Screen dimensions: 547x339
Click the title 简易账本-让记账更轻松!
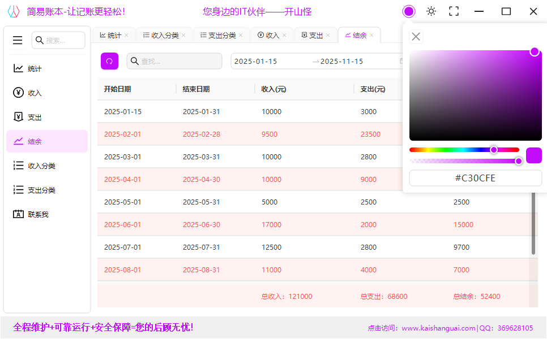[76, 11]
